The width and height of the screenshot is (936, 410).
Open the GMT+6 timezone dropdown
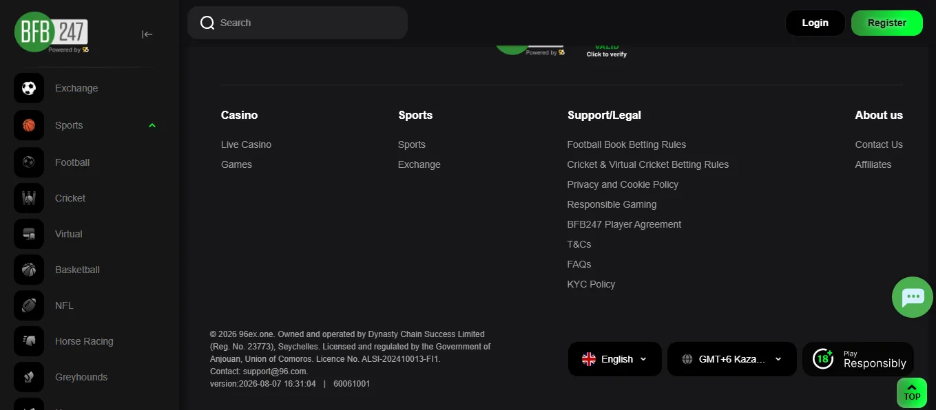[x=732, y=359]
